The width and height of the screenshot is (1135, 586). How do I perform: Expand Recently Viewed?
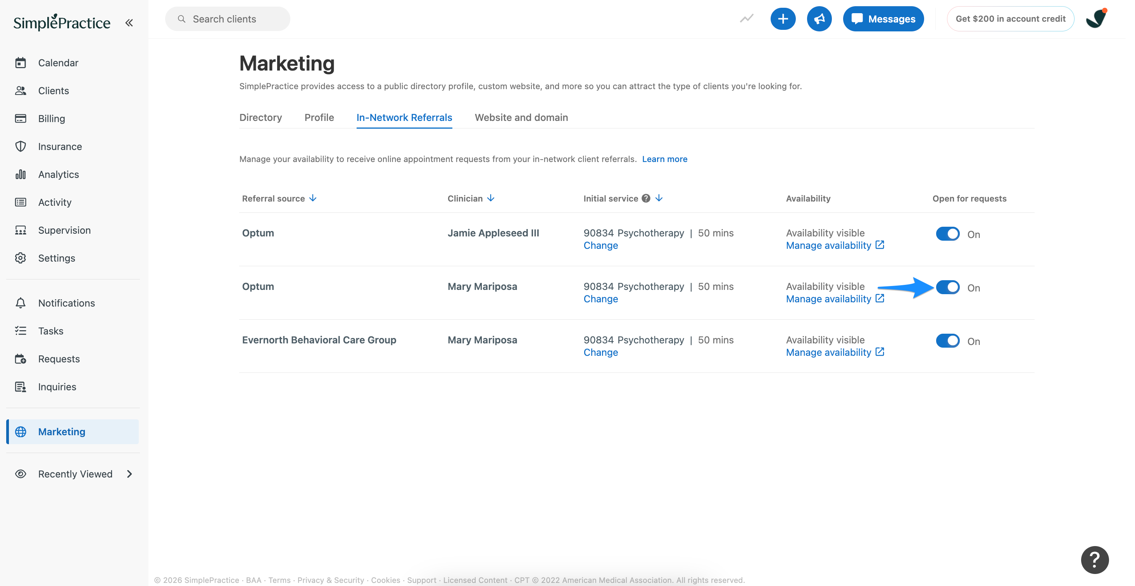[73, 474]
